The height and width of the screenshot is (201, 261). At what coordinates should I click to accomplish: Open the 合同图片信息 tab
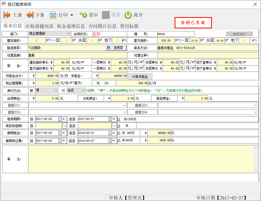[x=102, y=26]
